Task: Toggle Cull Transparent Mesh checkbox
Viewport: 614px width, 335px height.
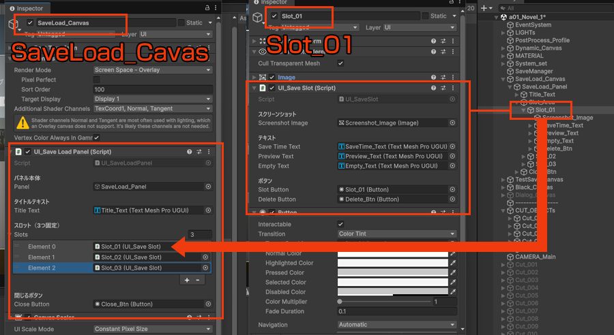Action: [340, 63]
